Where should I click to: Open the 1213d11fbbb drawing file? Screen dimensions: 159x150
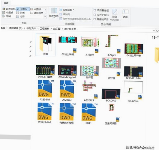133,73
